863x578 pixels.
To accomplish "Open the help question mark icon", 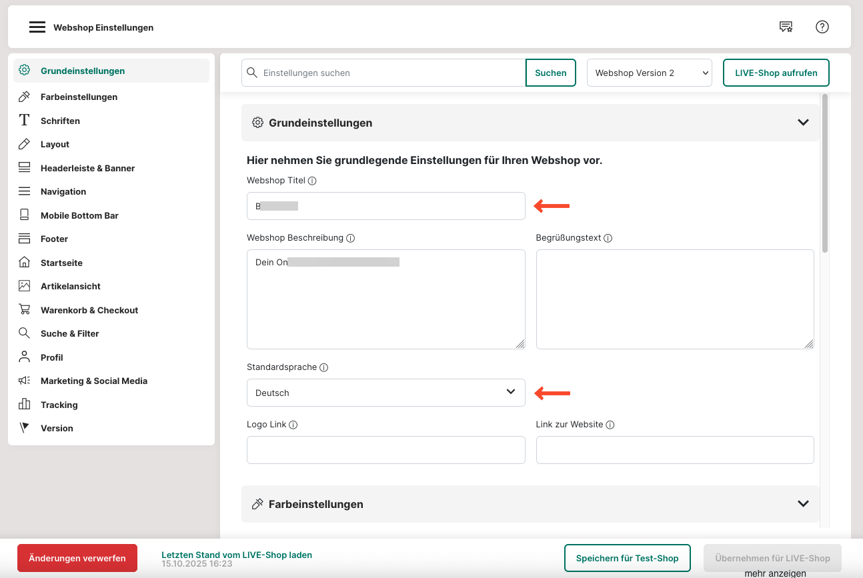I will (x=822, y=27).
